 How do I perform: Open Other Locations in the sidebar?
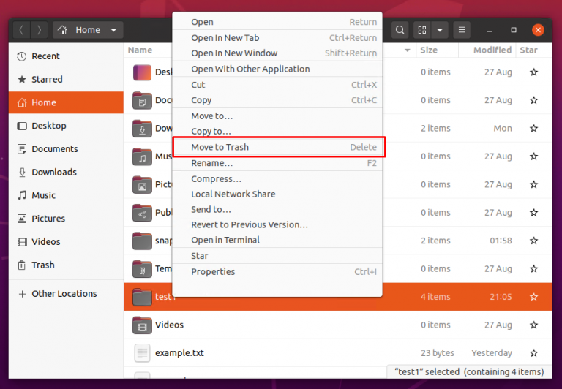pos(66,294)
